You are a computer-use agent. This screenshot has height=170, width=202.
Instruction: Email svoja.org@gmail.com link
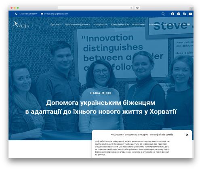click(56, 14)
